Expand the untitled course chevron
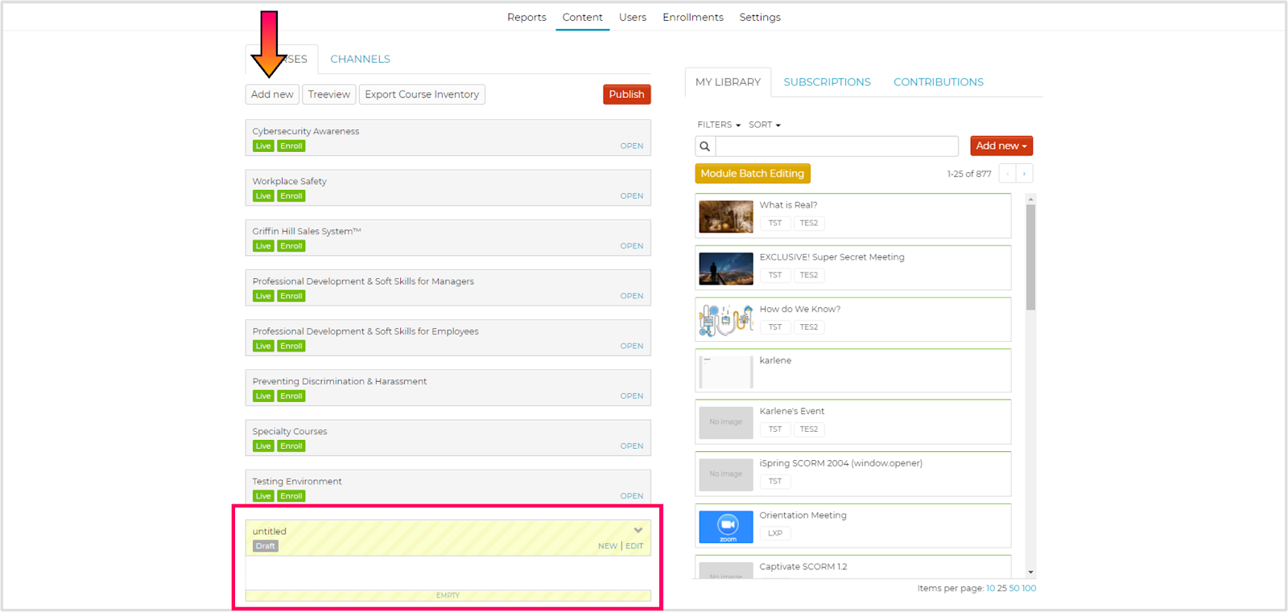The image size is (1288, 612). 638,531
